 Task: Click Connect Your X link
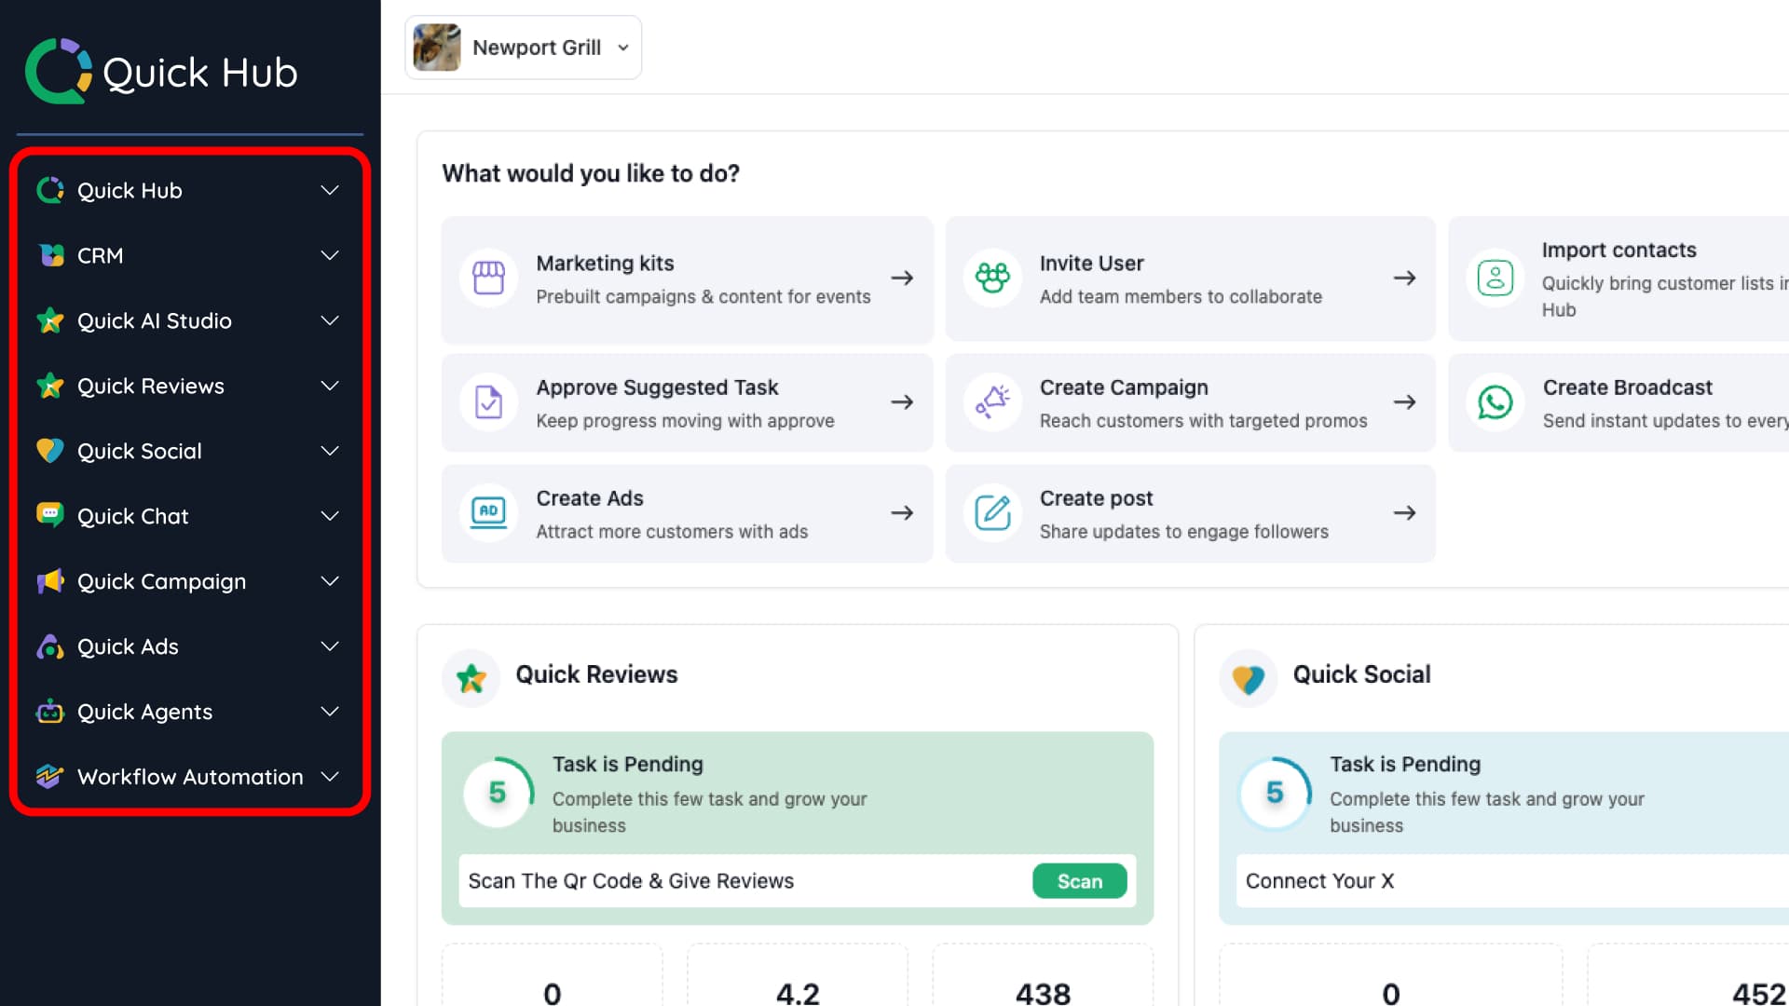[x=1319, y=880]
